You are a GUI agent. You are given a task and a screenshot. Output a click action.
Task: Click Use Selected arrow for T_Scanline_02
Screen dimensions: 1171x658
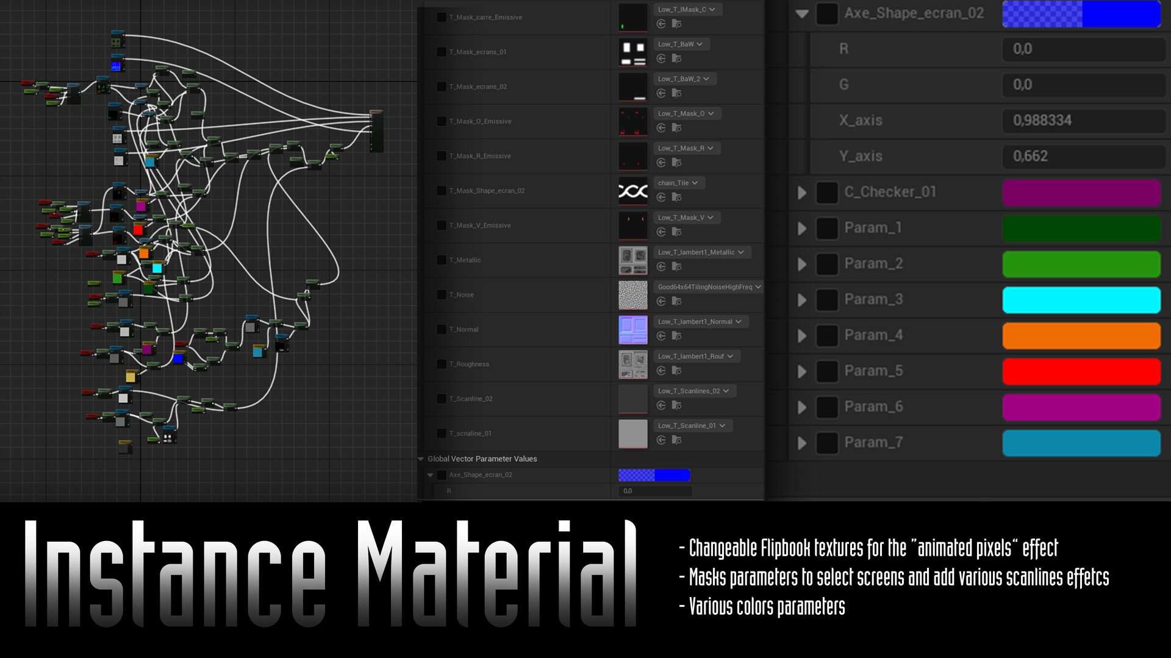(661, 406)
